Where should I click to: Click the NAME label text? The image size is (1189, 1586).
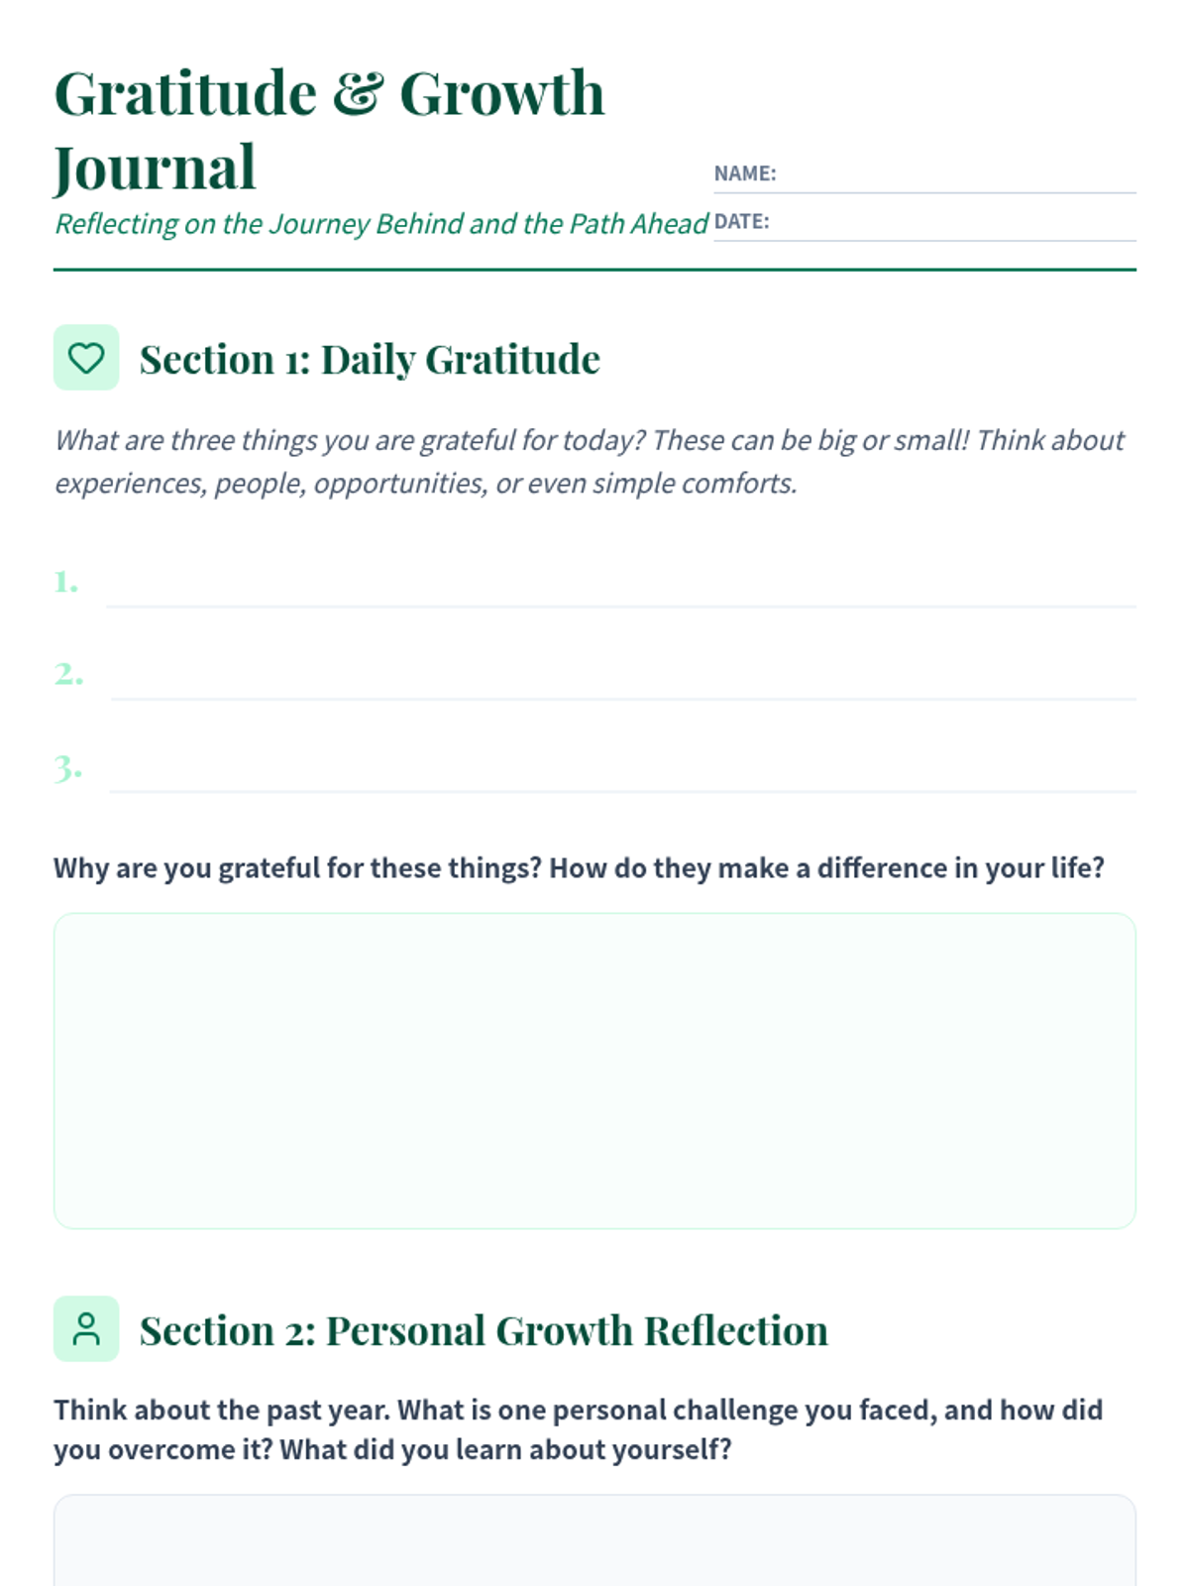click(x=745, y=173)
